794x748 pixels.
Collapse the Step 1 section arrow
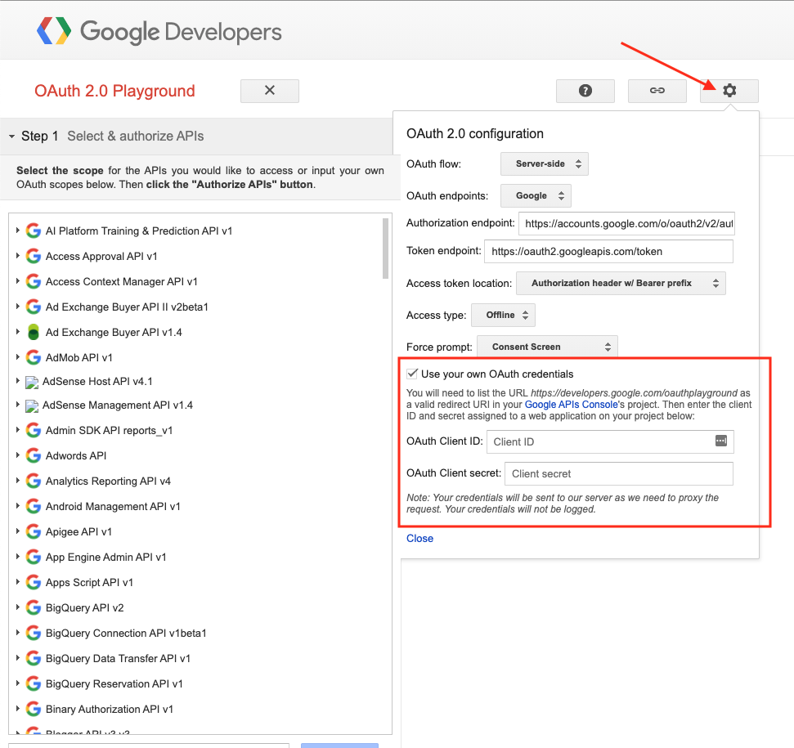coord(11,137)
